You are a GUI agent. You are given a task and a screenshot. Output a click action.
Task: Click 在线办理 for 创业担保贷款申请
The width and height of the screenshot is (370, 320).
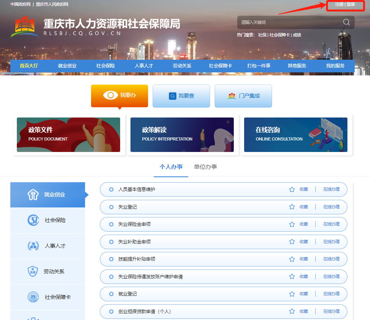(331, 311)
